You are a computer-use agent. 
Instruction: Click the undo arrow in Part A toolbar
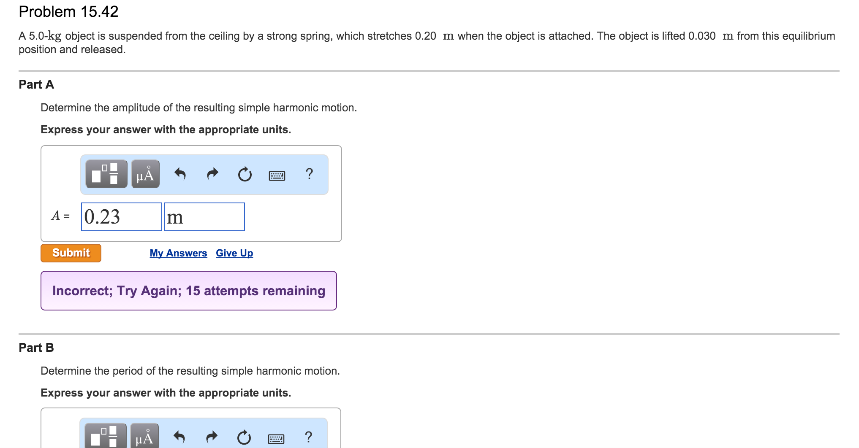pyautogui.click(x=180, y=173)
